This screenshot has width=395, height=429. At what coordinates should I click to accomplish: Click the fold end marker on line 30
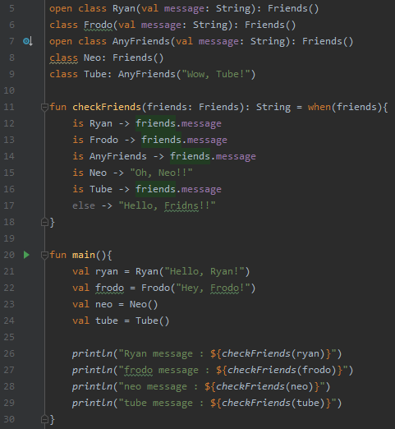point(44,419)
